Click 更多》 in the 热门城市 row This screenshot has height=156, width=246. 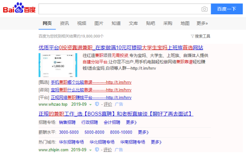click(156, 142)
